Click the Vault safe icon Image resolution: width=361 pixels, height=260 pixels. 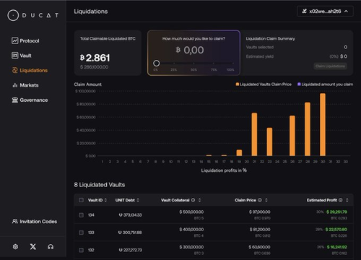[15, 56]
